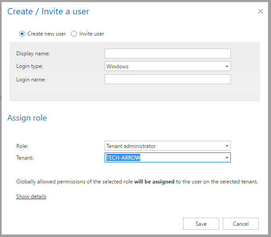Click the arrow on Login type dropdown
Image resolution: width=271 pixels, height=237 pixels.
point(226,67)
